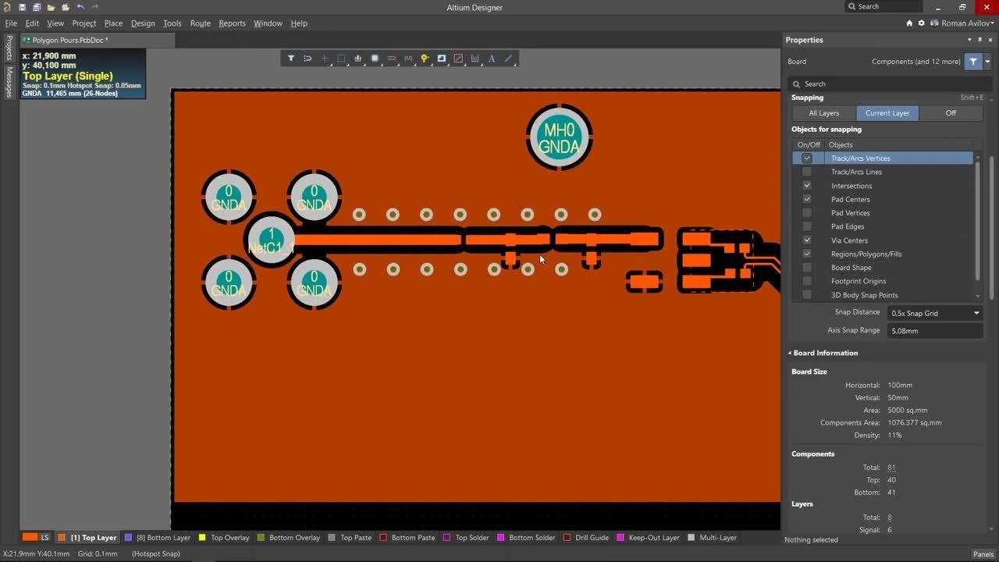Select the Keep-Out Layer tab

[x=648, y=538]
